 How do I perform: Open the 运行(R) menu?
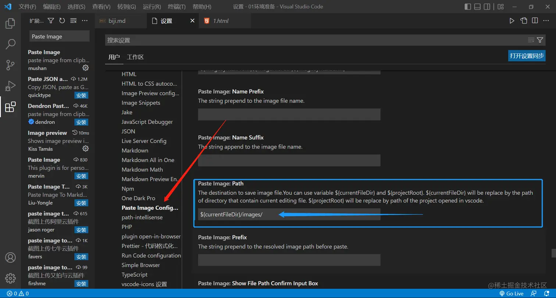point(152,7)
